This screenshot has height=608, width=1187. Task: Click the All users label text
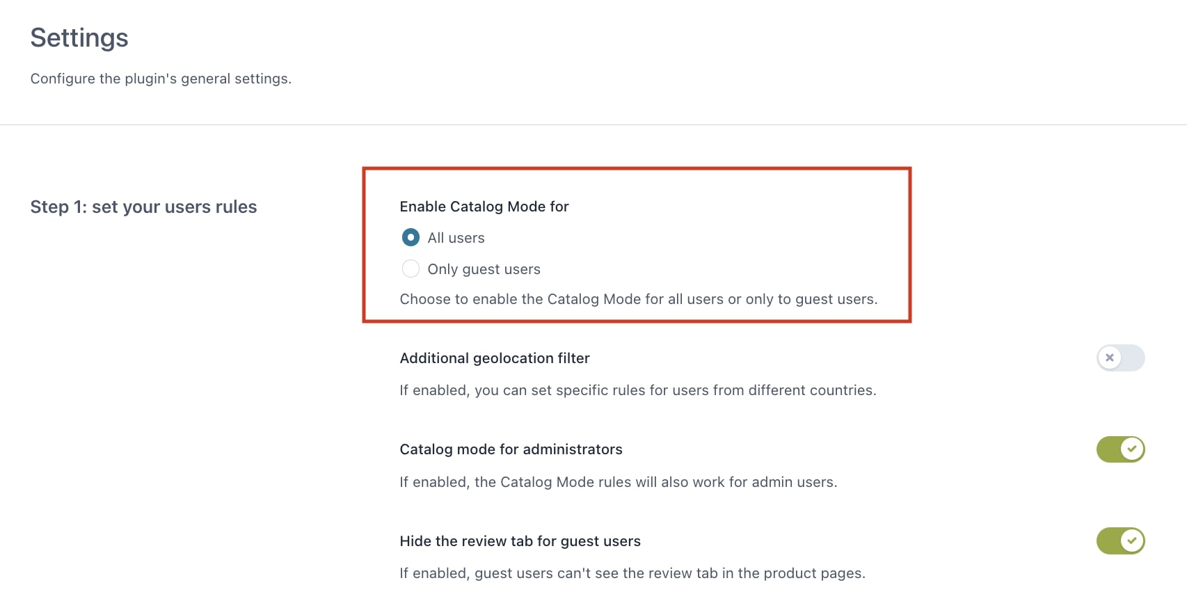pos(456,238)
